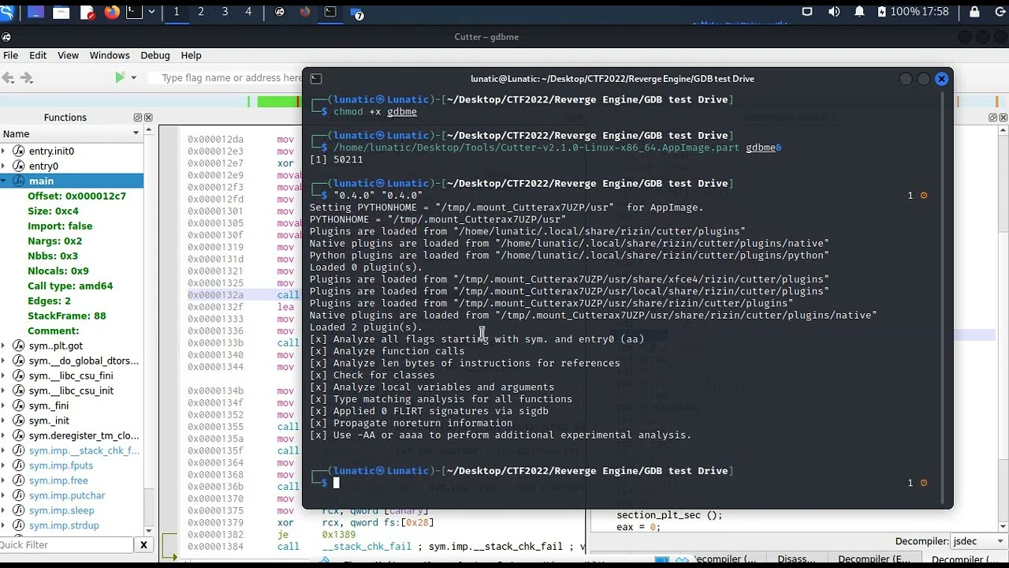Expand the sym..plt.got function item
Image resolution: width=1009 pixels, height=568 pixels.
5,346
